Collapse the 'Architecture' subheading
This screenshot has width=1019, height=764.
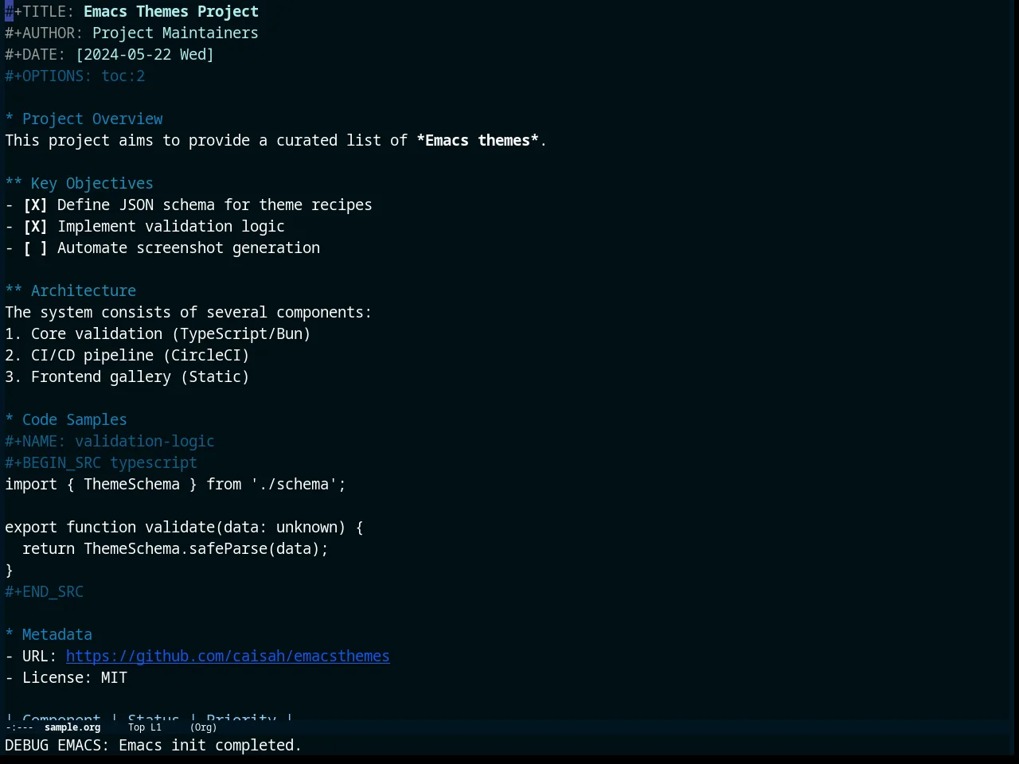click(x=70, y=290)
